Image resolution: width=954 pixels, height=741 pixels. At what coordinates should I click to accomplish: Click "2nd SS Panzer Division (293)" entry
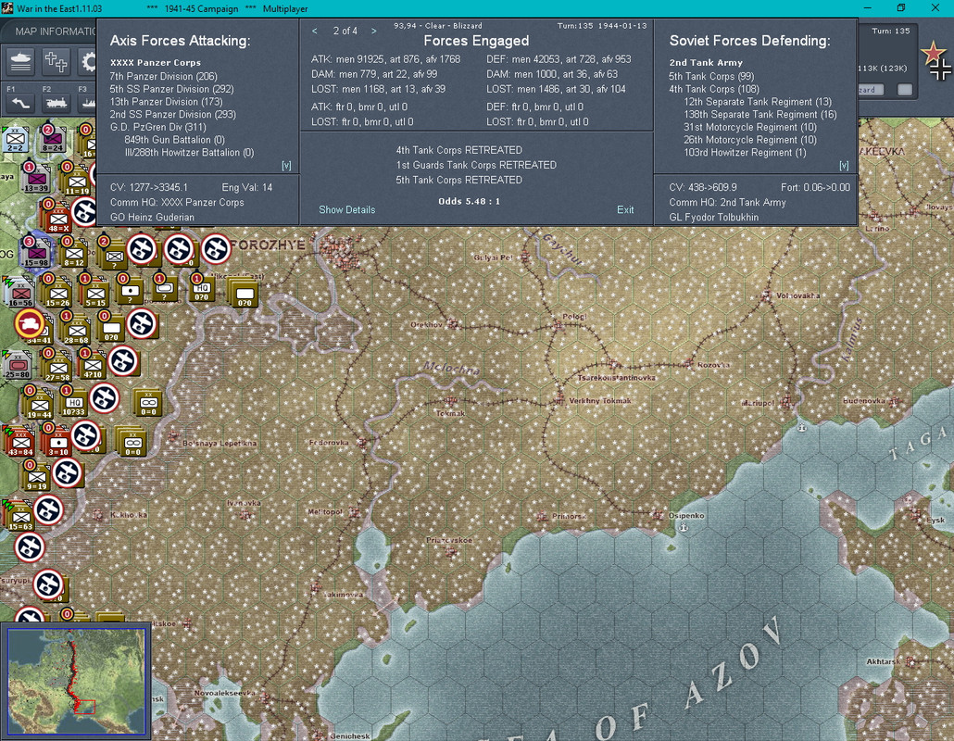point(173,114)
